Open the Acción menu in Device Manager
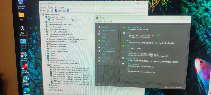Viewport: 211px width, 95px height. [x=50, y=7]
